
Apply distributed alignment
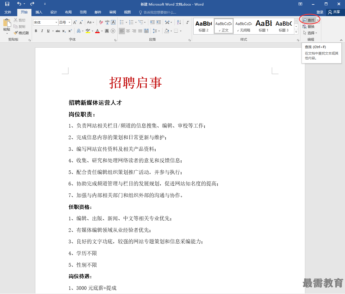pyautogui.click(x=146, y=31)
